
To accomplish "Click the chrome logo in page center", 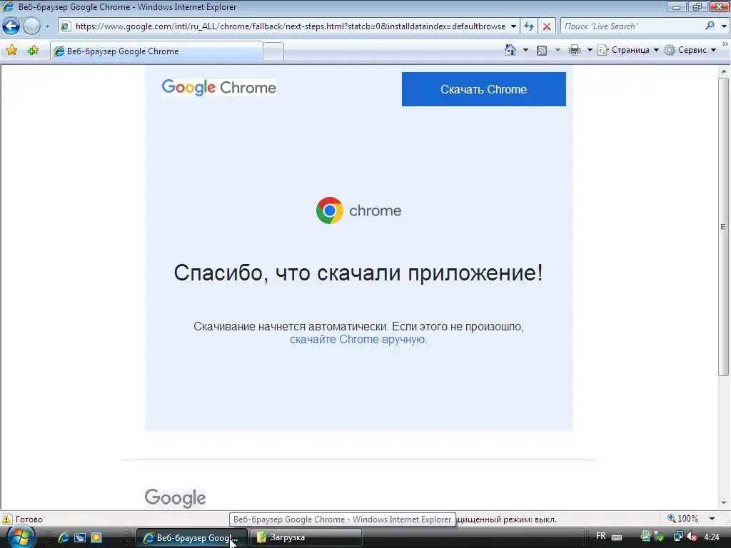I will click(x=358, y=210).
